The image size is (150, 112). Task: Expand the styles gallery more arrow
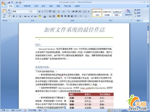[x=123, y=15]
